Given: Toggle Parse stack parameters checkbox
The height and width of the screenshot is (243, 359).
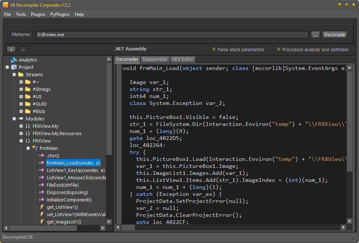Looking at the screenshot, I should pos(214,49).
